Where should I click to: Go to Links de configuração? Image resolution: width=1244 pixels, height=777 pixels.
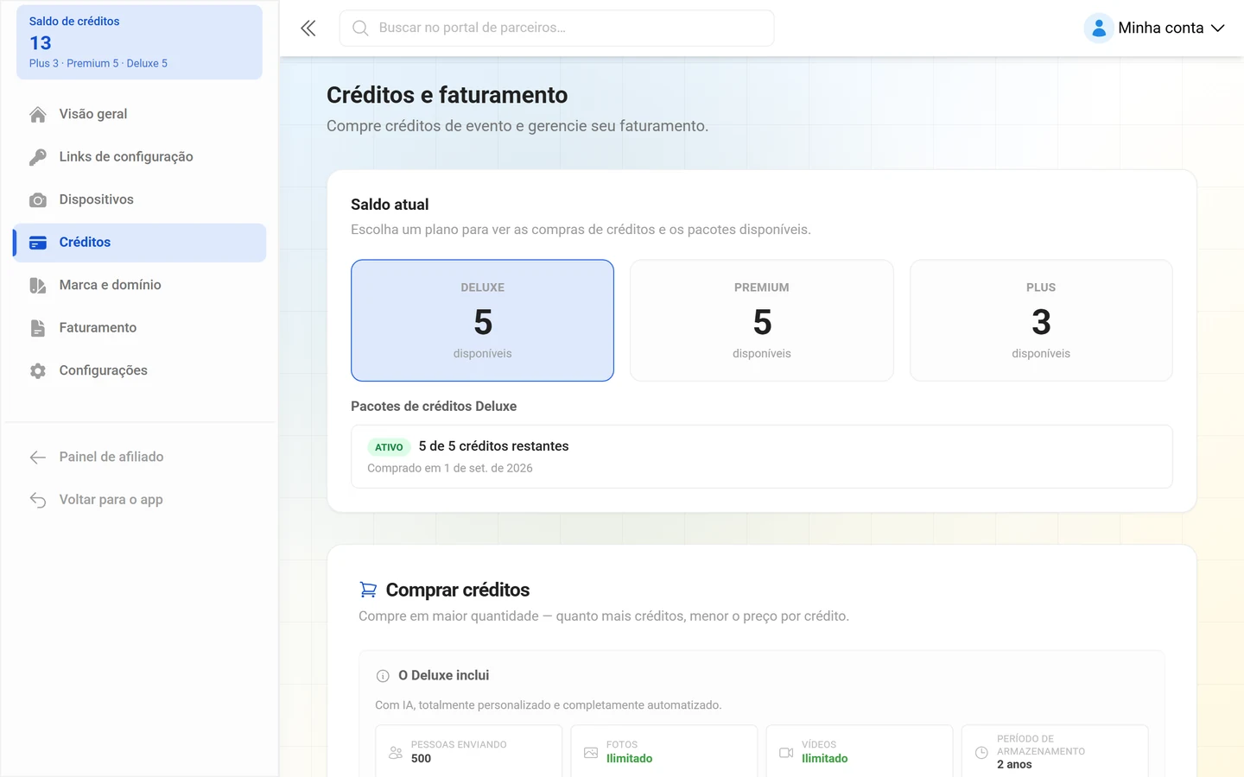139,157
